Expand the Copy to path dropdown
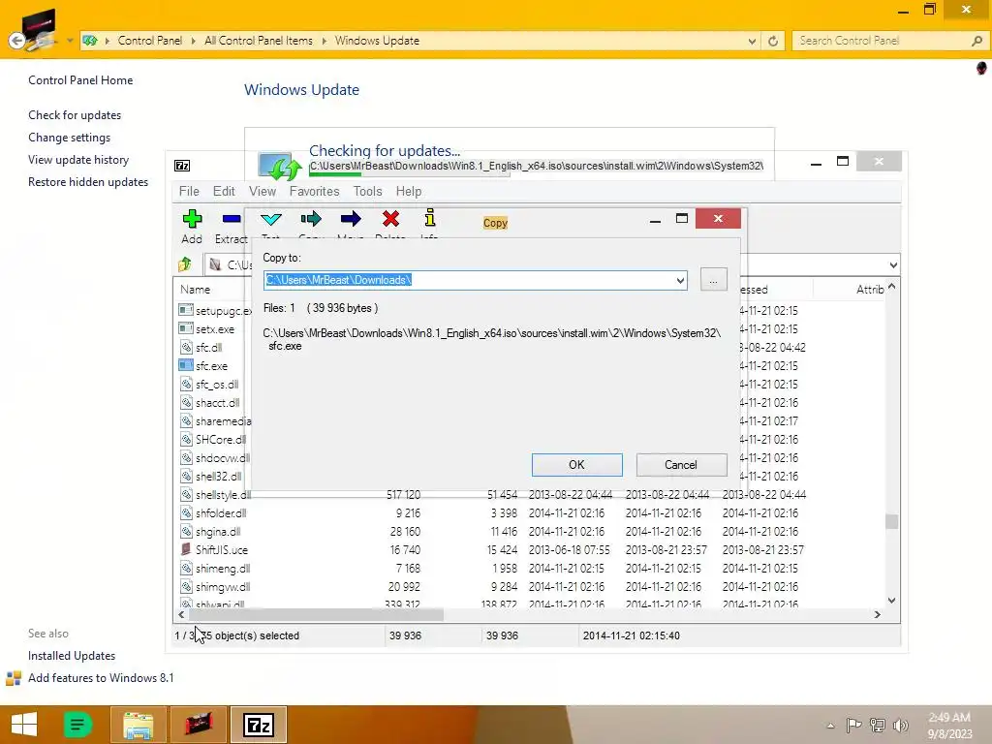This screenshot has width=992, height=744. coord(680,280)
